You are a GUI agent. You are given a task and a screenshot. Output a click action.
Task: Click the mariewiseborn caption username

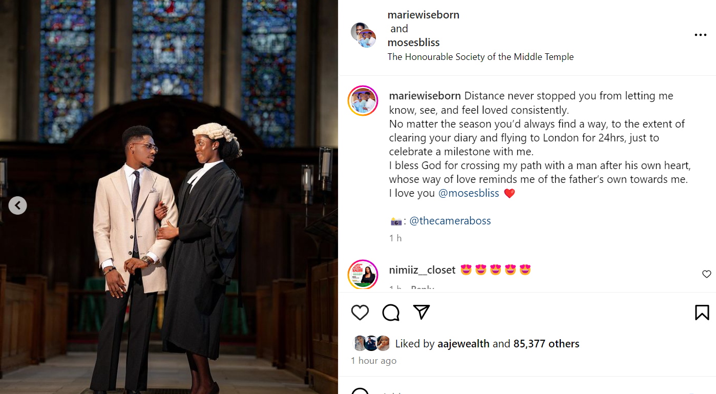tap(425, 96)
